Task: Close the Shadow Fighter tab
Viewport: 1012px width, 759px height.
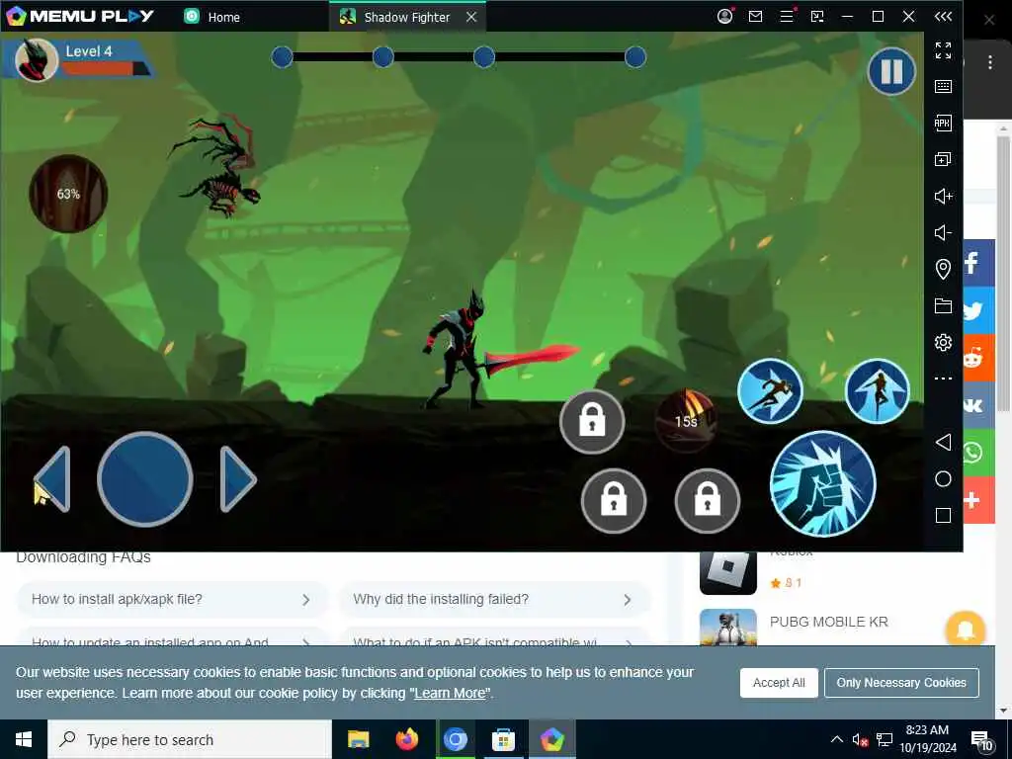Action: pyautogui.click(x=471, y=17)
